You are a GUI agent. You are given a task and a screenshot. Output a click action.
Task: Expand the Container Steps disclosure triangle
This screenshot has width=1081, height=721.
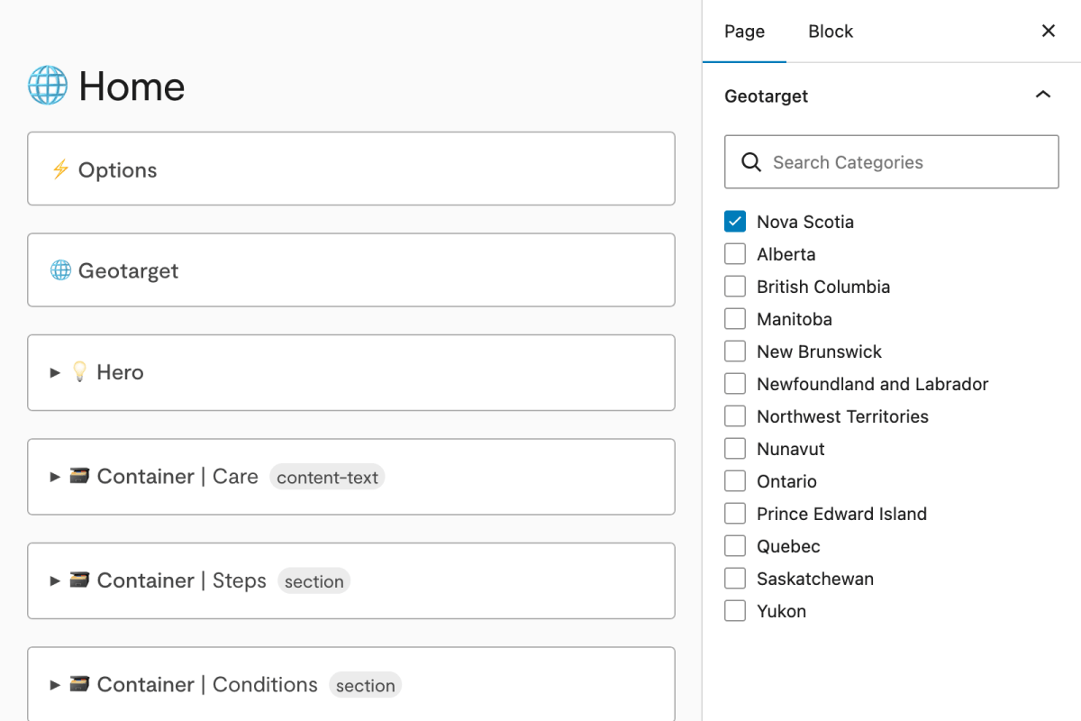click(55, 580)
